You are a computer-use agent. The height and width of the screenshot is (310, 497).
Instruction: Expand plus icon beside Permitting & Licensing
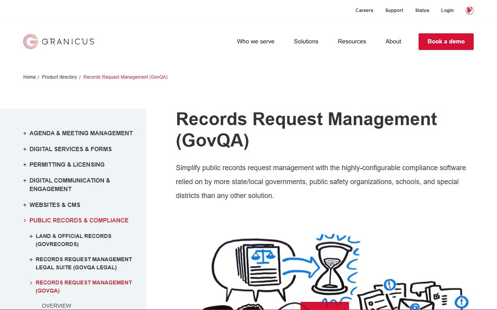click(x=25, y=165)
